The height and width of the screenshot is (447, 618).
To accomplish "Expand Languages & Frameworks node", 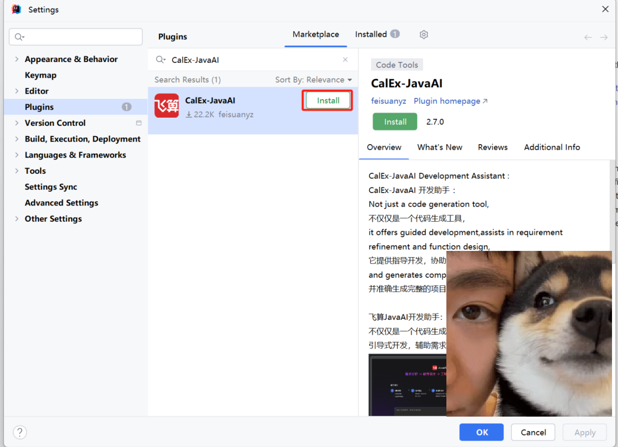I will [x=17, y=155].
